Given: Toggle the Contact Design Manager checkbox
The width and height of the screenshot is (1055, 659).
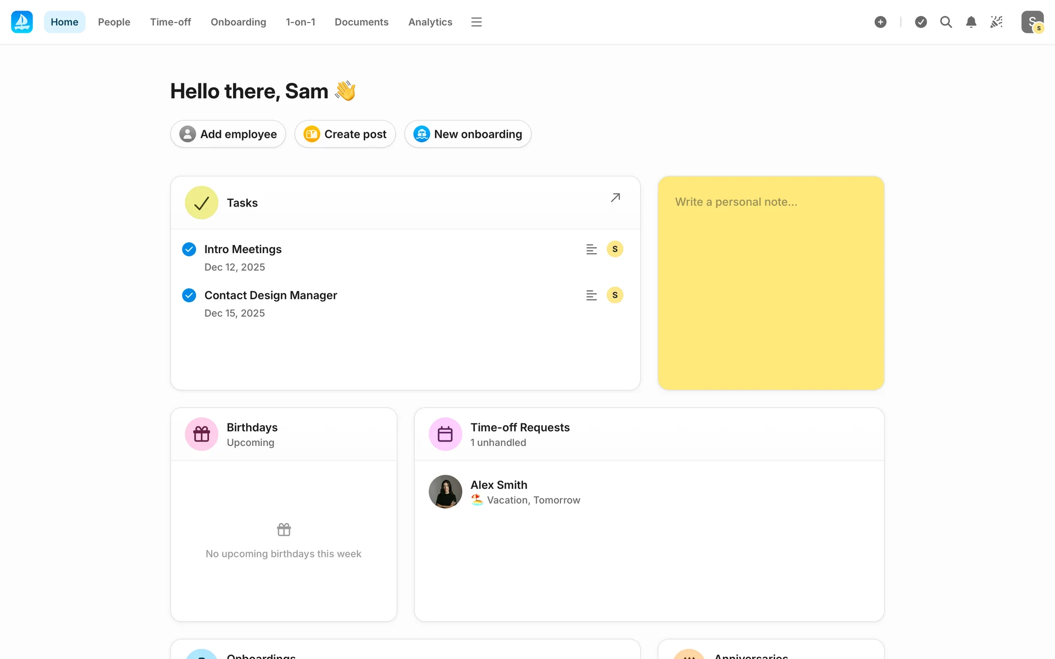Looking at the screenshot, I should (189, 295).
